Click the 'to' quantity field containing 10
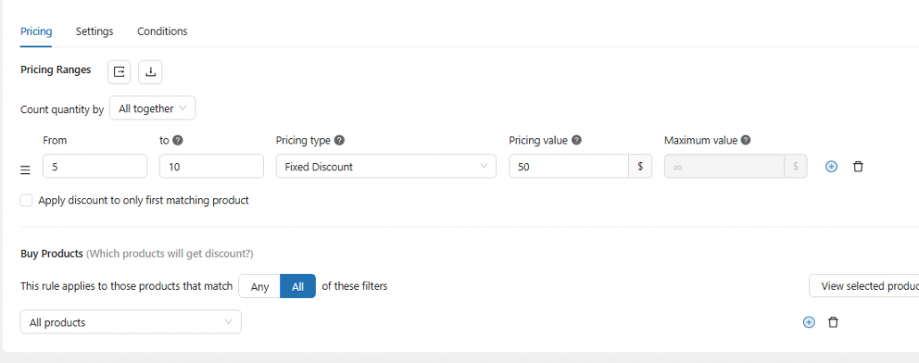Viewport: 919px width, 363px height. point(211,166)
